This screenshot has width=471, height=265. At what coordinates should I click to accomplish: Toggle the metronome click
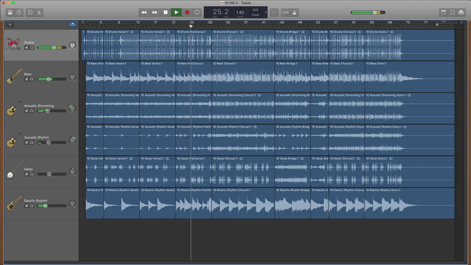pos(294,13)
